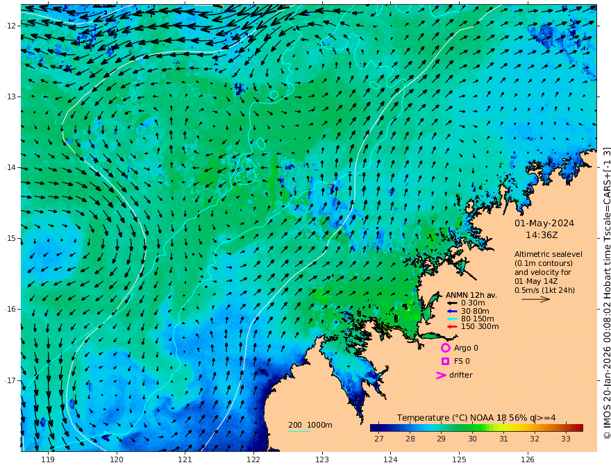
Task: Click the '200 1000m' isobath label
Action: (310, 425)
